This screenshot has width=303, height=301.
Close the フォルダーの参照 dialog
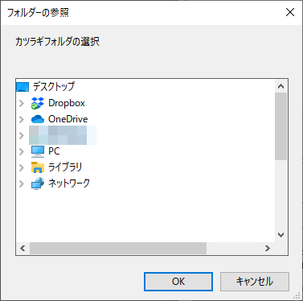click(290, 12)
